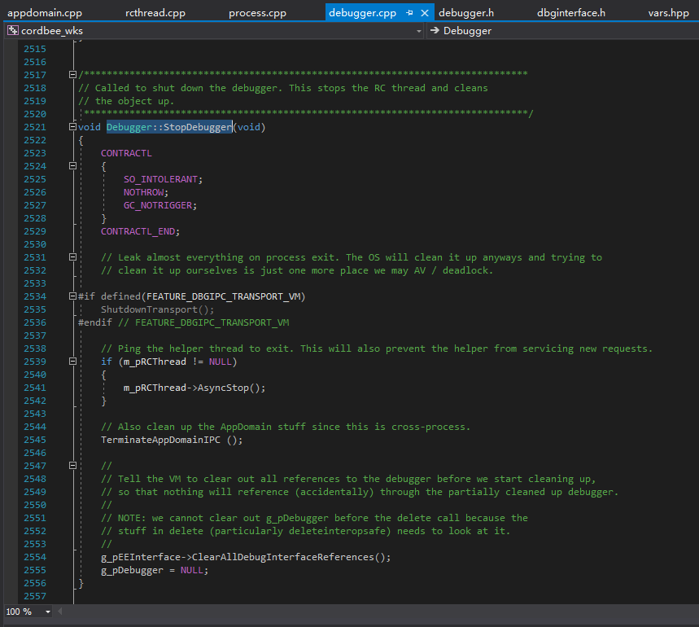The height and width of the screenshot is (627, 699).
Task: Select the dbginterface.h tab
Action: 571,13
